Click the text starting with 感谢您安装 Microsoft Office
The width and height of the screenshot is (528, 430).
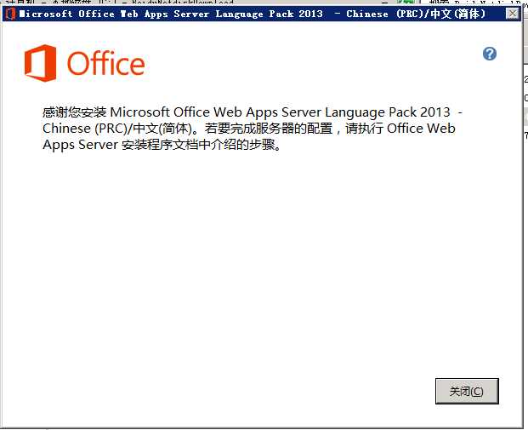click(x=253, y=129)
